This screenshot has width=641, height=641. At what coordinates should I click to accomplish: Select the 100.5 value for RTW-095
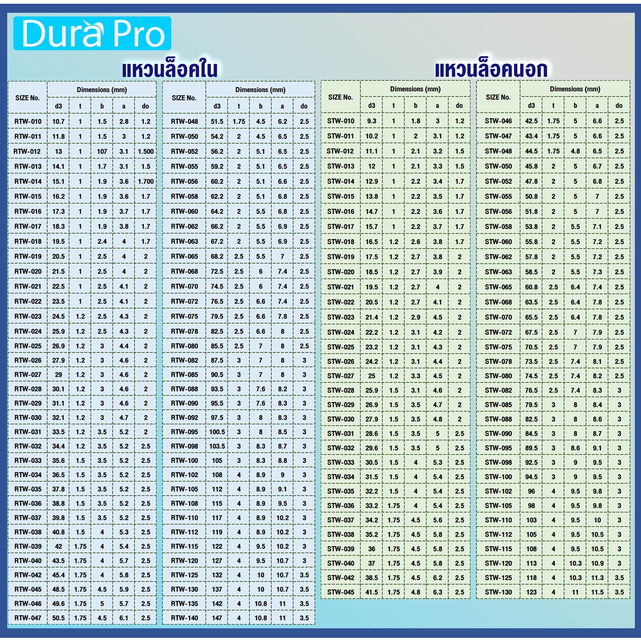pos(217,432)
